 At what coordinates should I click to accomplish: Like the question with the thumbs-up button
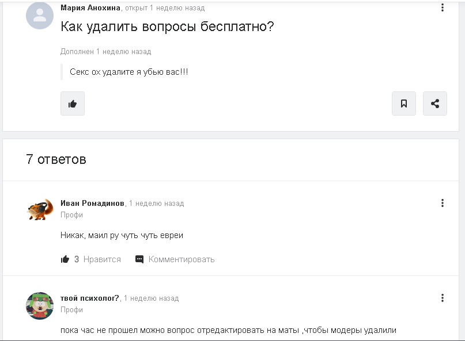pos(73,104)
